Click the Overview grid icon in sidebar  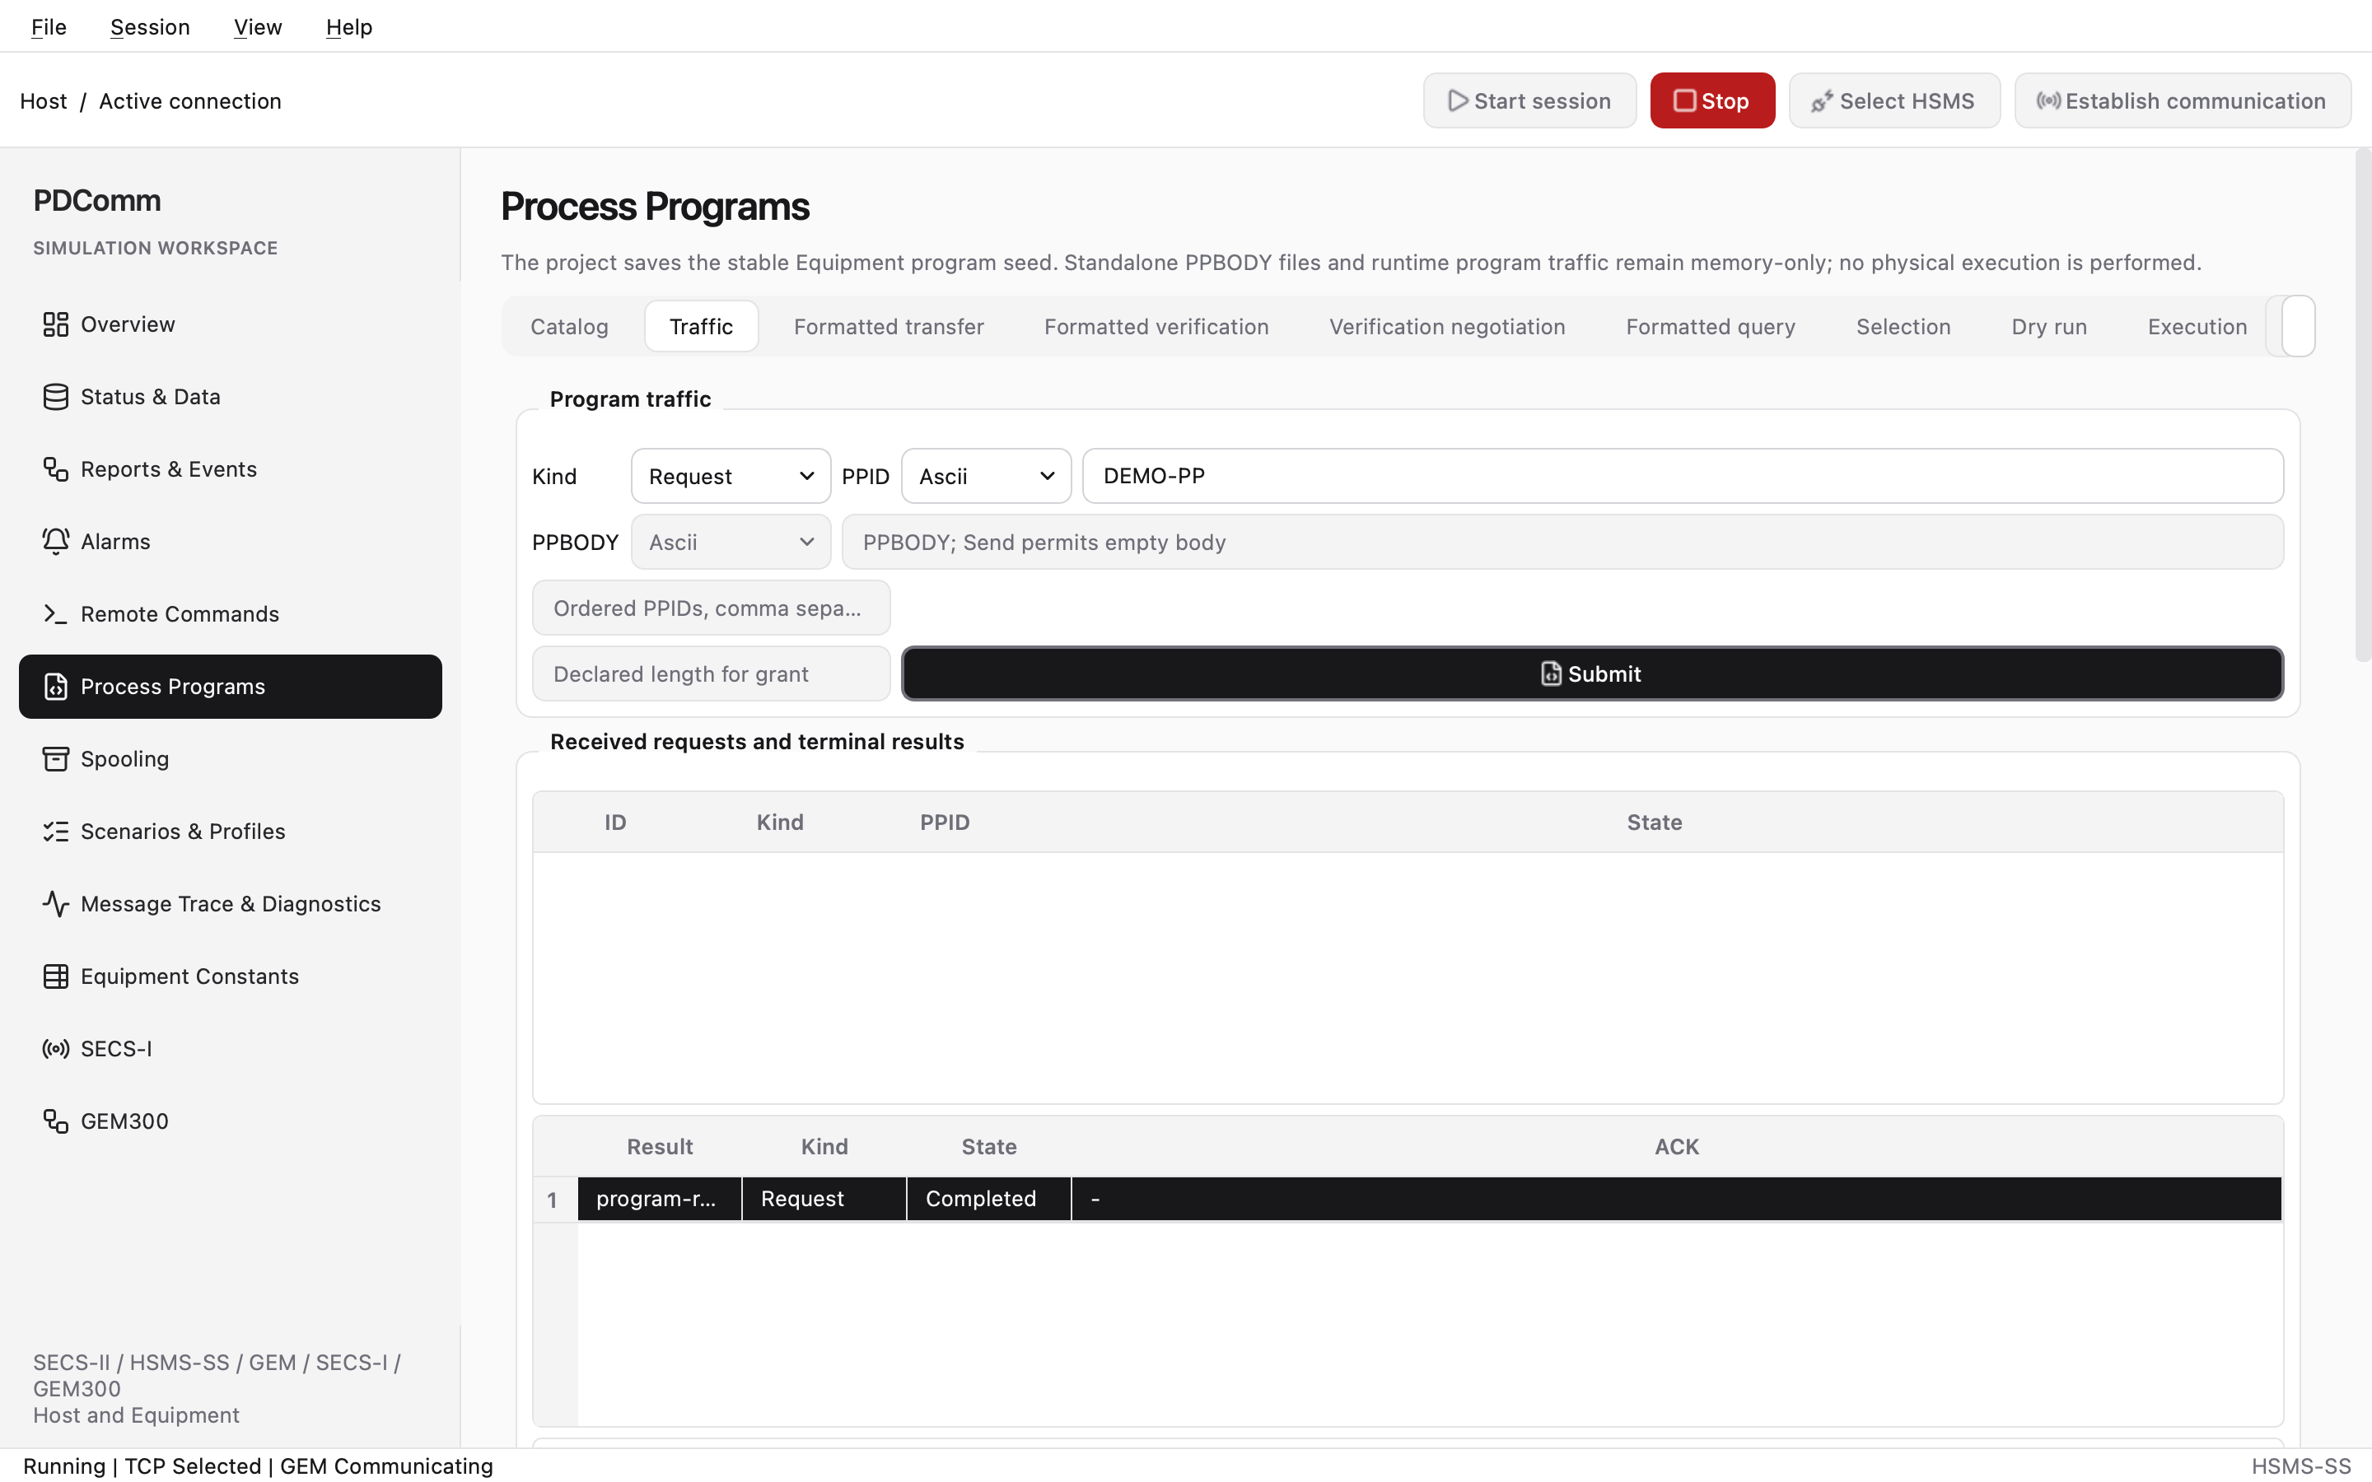[55, 324]
